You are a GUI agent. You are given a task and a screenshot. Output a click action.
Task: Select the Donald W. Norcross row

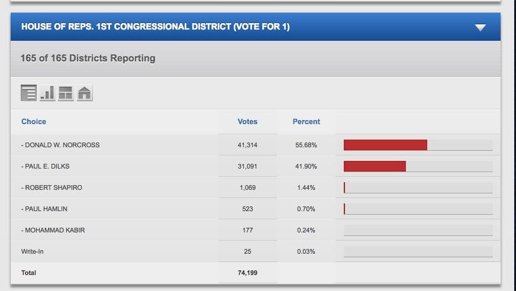click(x=62, y=145)
